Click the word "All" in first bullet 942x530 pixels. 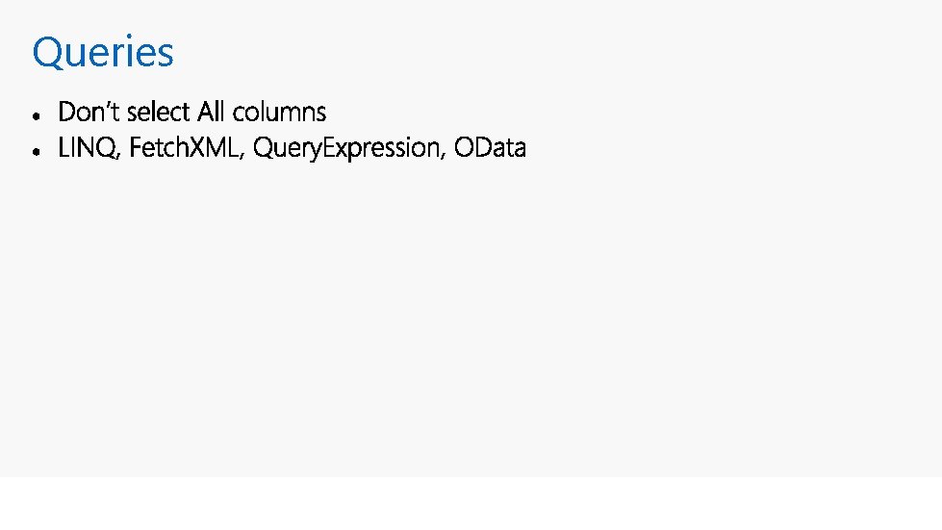pos(211,112)
